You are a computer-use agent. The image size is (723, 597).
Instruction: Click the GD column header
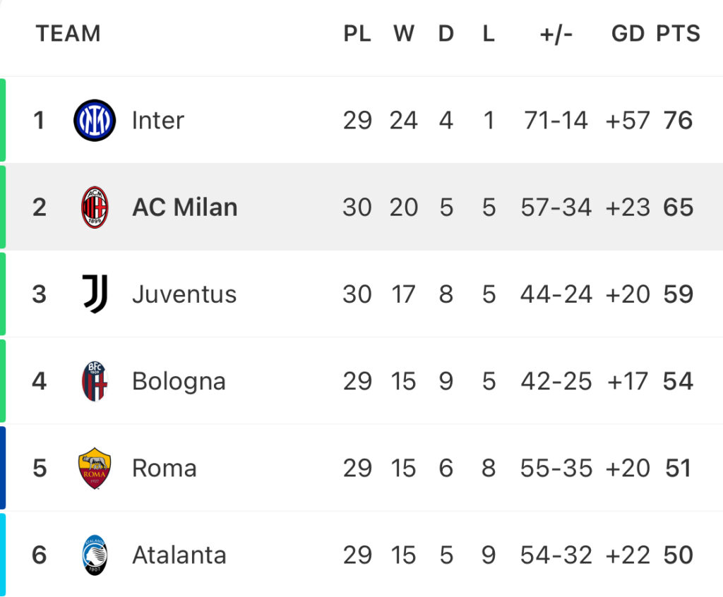[628, 34]
